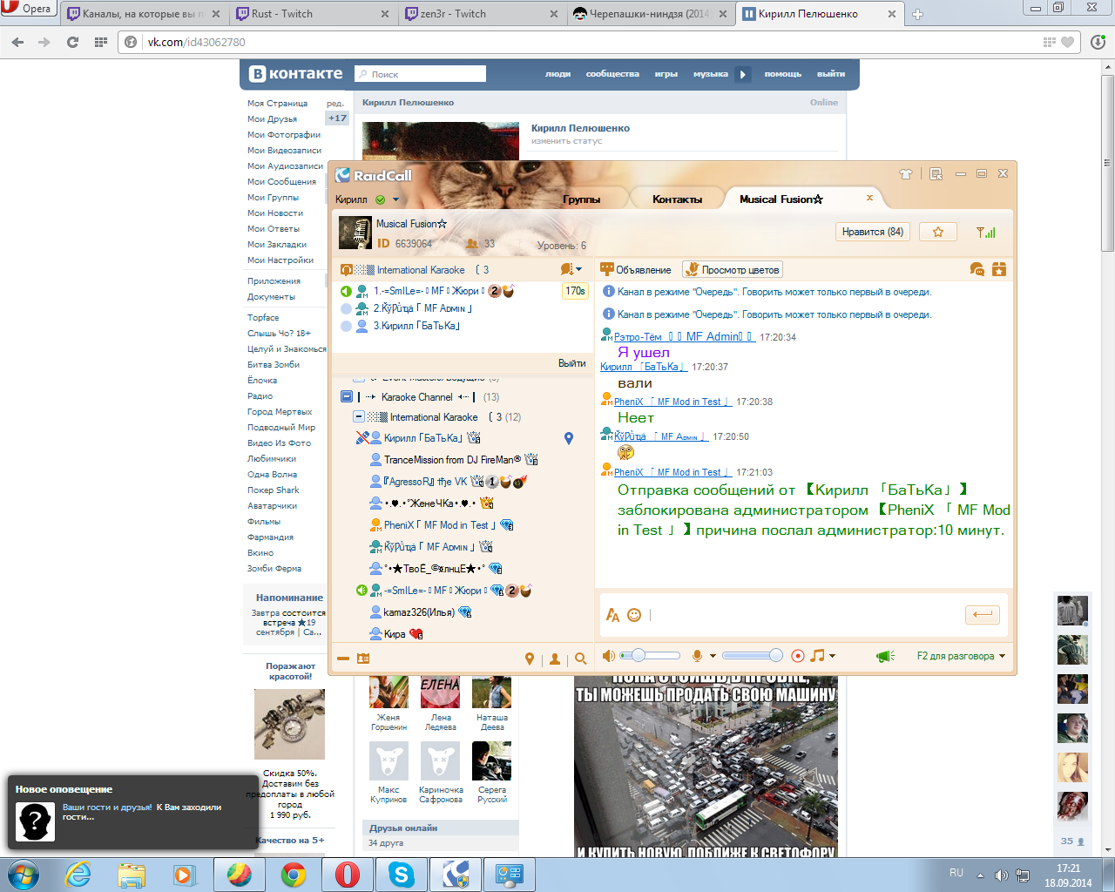Screen dimensions: 1115x892
Task: Click the VK помощь header link
Action: click(782, 74)
